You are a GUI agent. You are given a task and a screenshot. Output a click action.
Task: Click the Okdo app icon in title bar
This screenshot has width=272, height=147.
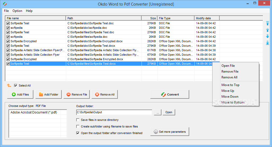tap(5, 4)
